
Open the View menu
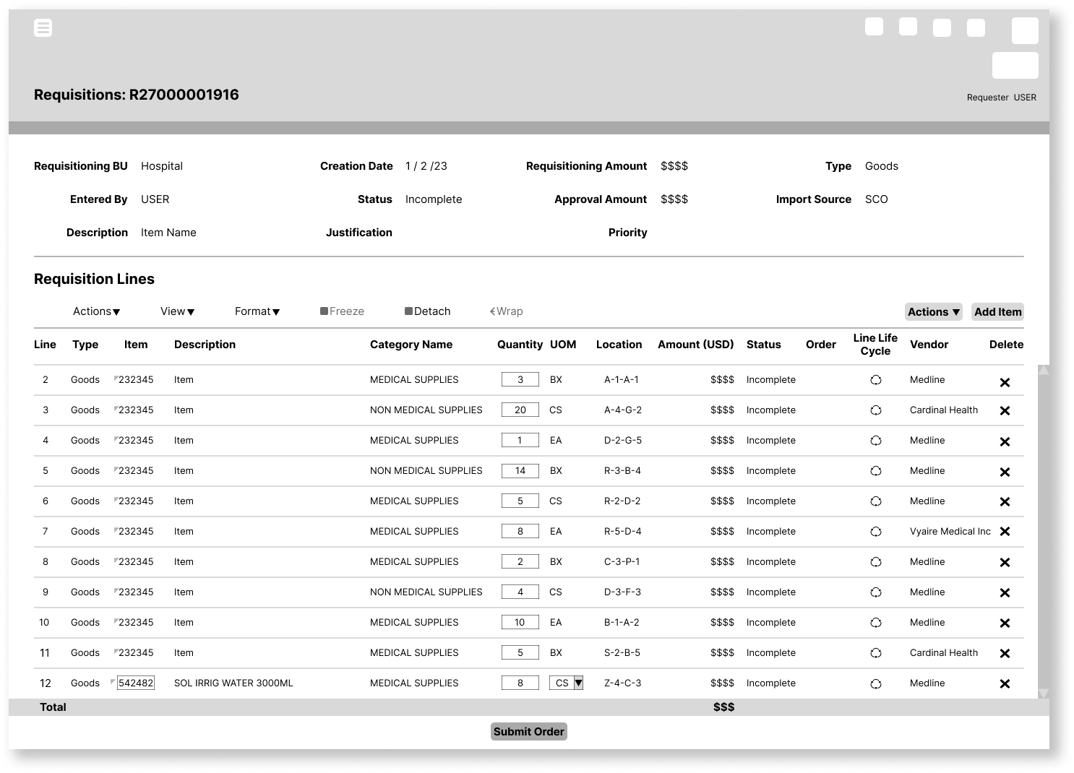(x=177, y=311)
